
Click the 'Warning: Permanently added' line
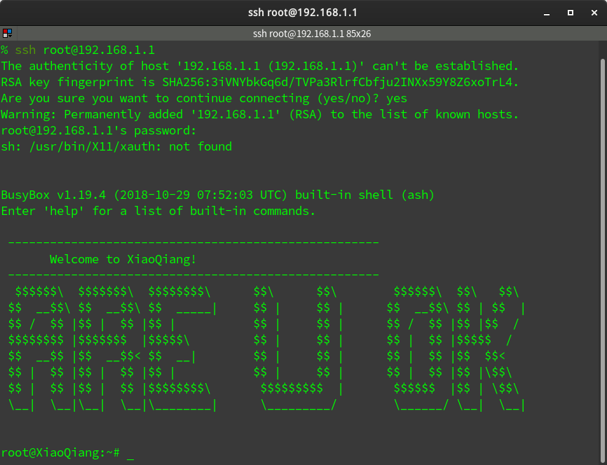click(x=259, y=115)
